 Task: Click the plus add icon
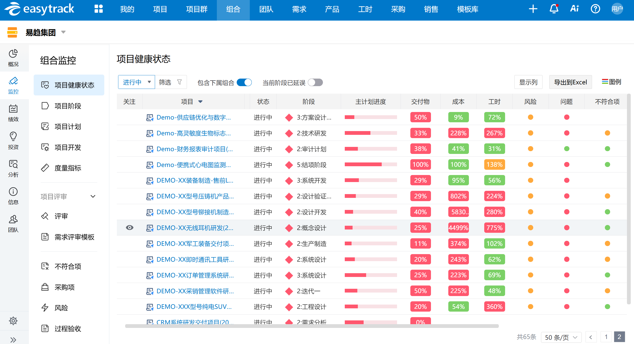click(533, 9)
